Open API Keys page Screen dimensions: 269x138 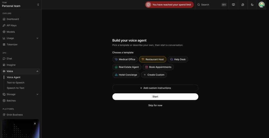click(20, 25)
